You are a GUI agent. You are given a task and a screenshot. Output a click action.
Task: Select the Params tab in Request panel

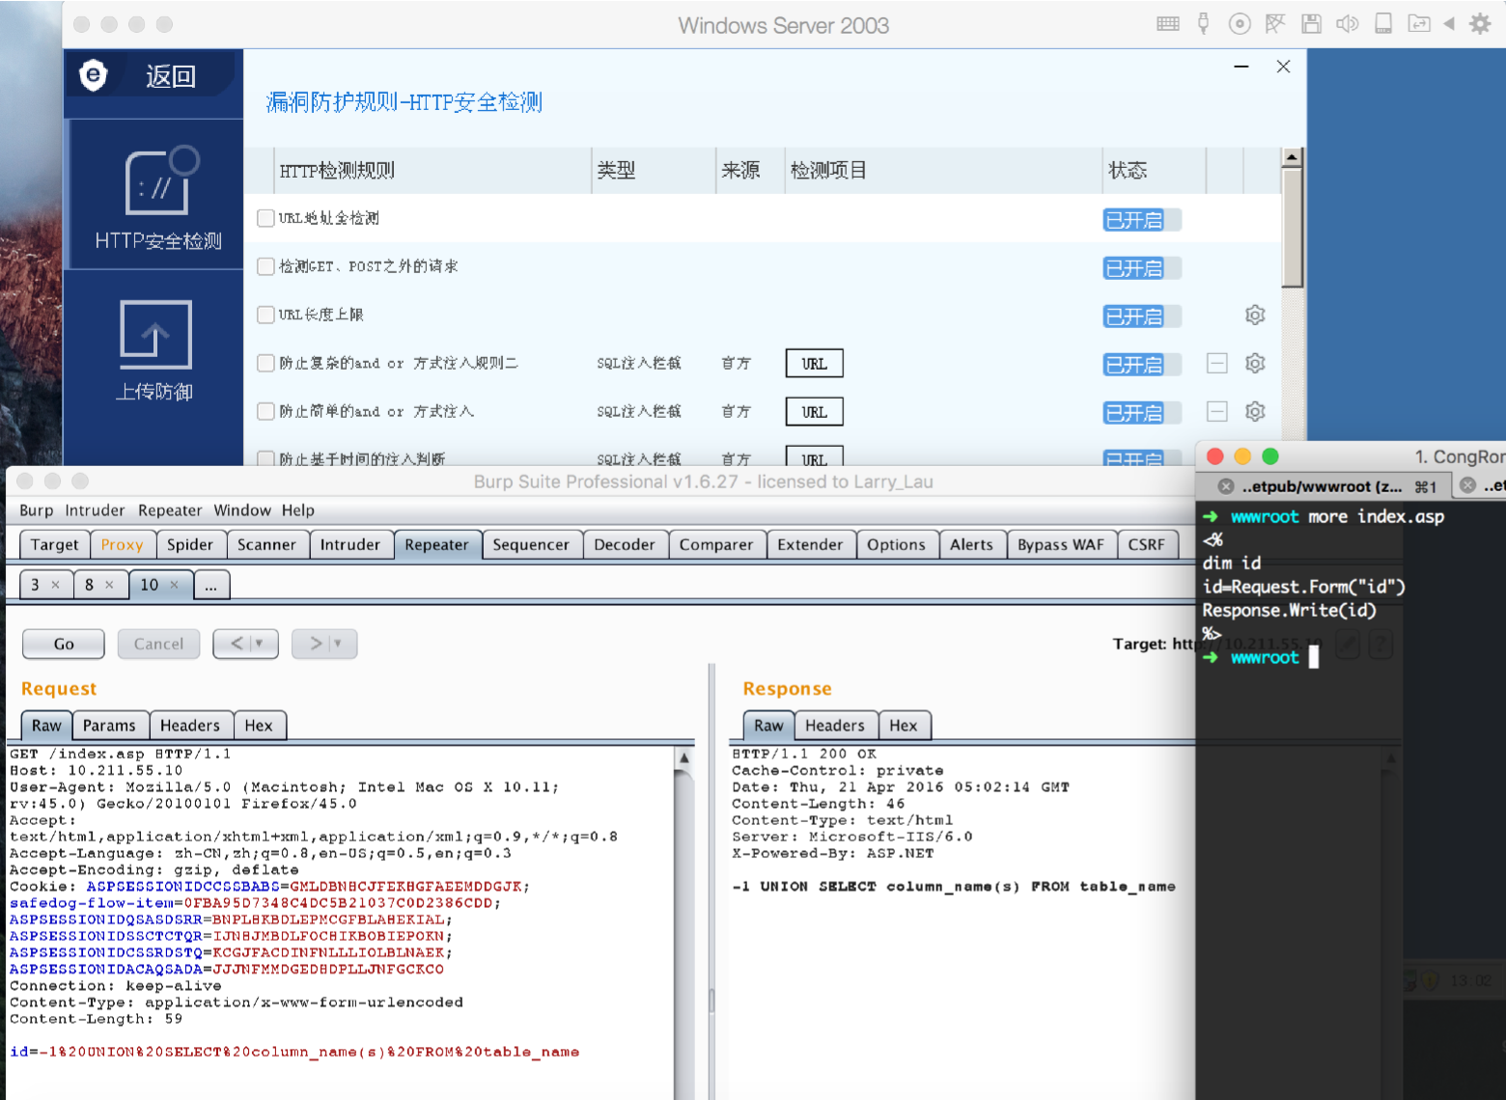tap(109, 726)
